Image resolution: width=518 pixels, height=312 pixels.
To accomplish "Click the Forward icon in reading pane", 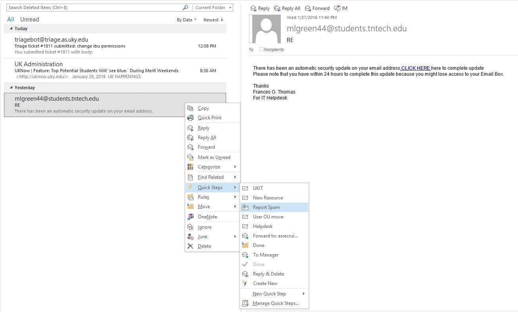I will click(x=308, y=8).
